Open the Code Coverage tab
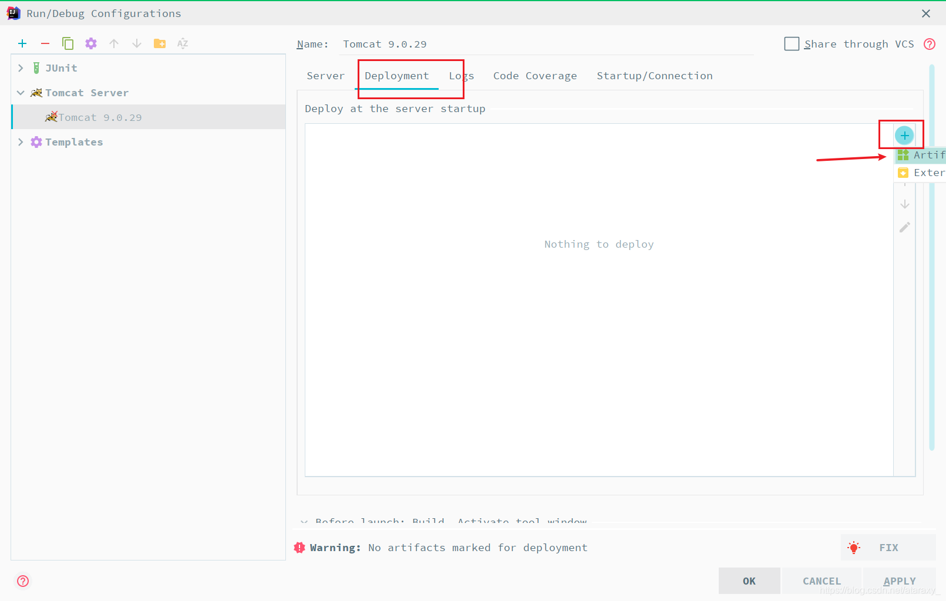 click(535, 76)
